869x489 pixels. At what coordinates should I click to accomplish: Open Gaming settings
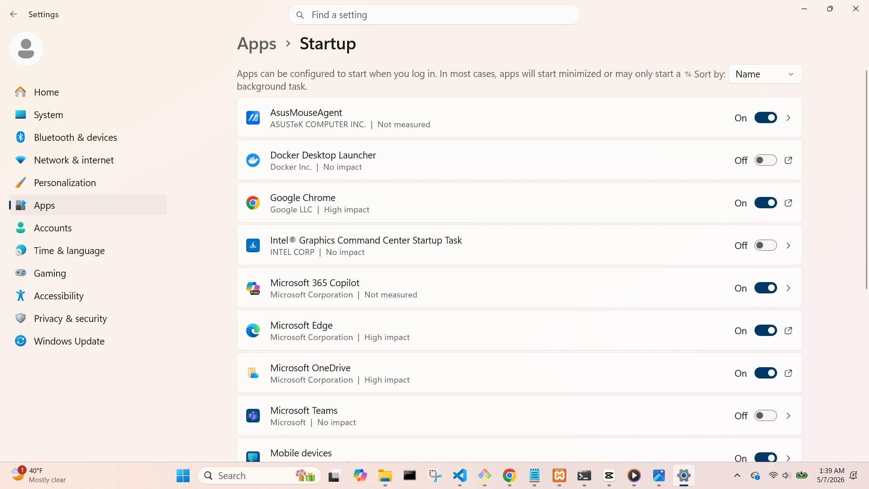(x=88, y=273)
